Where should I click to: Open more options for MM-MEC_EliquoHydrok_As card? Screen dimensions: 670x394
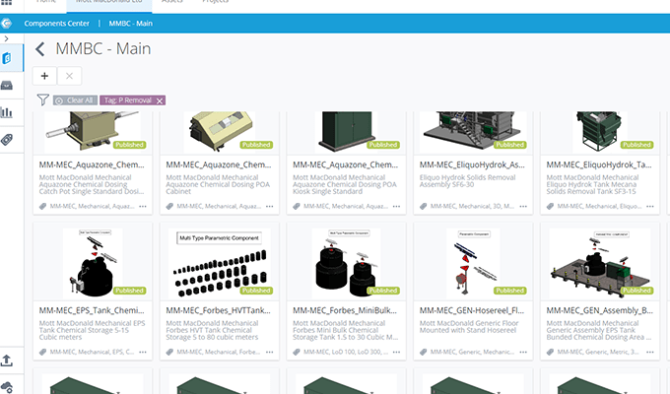[x=523, y=207]
